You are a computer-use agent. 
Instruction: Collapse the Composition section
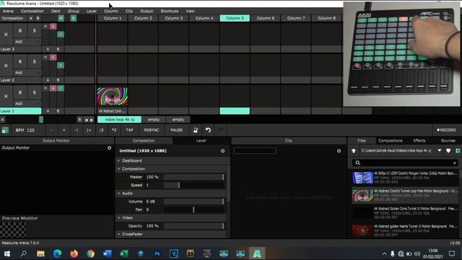click(119, 169)
